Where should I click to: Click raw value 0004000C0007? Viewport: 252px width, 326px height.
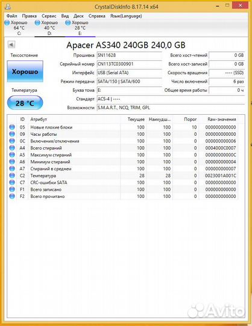221,148
